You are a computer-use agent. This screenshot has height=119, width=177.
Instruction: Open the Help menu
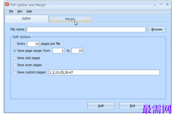pos(29,11)
